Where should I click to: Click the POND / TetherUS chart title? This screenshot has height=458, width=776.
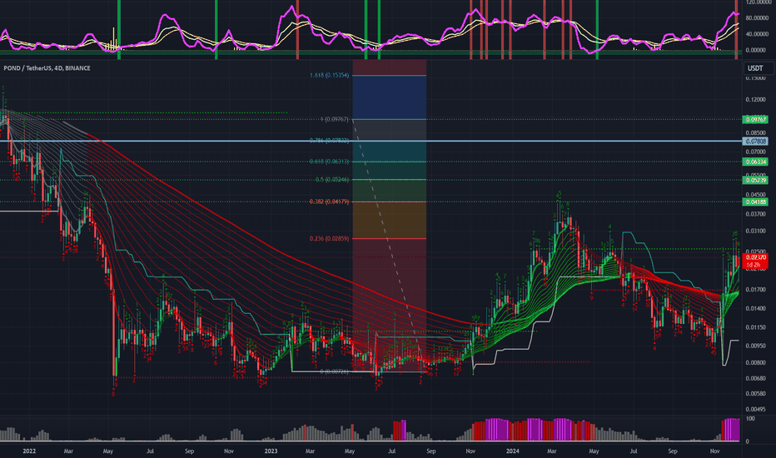click(x=47, y=68)
